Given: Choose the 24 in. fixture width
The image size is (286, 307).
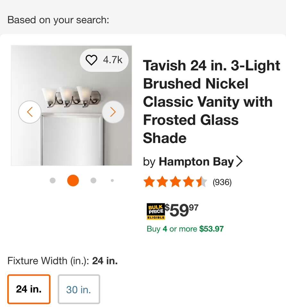Looking at the screenshot, I should (29, 289).
